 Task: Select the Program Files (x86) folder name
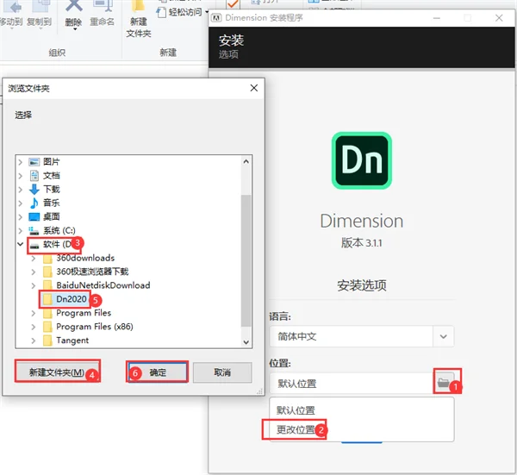(x=95, y=327)
